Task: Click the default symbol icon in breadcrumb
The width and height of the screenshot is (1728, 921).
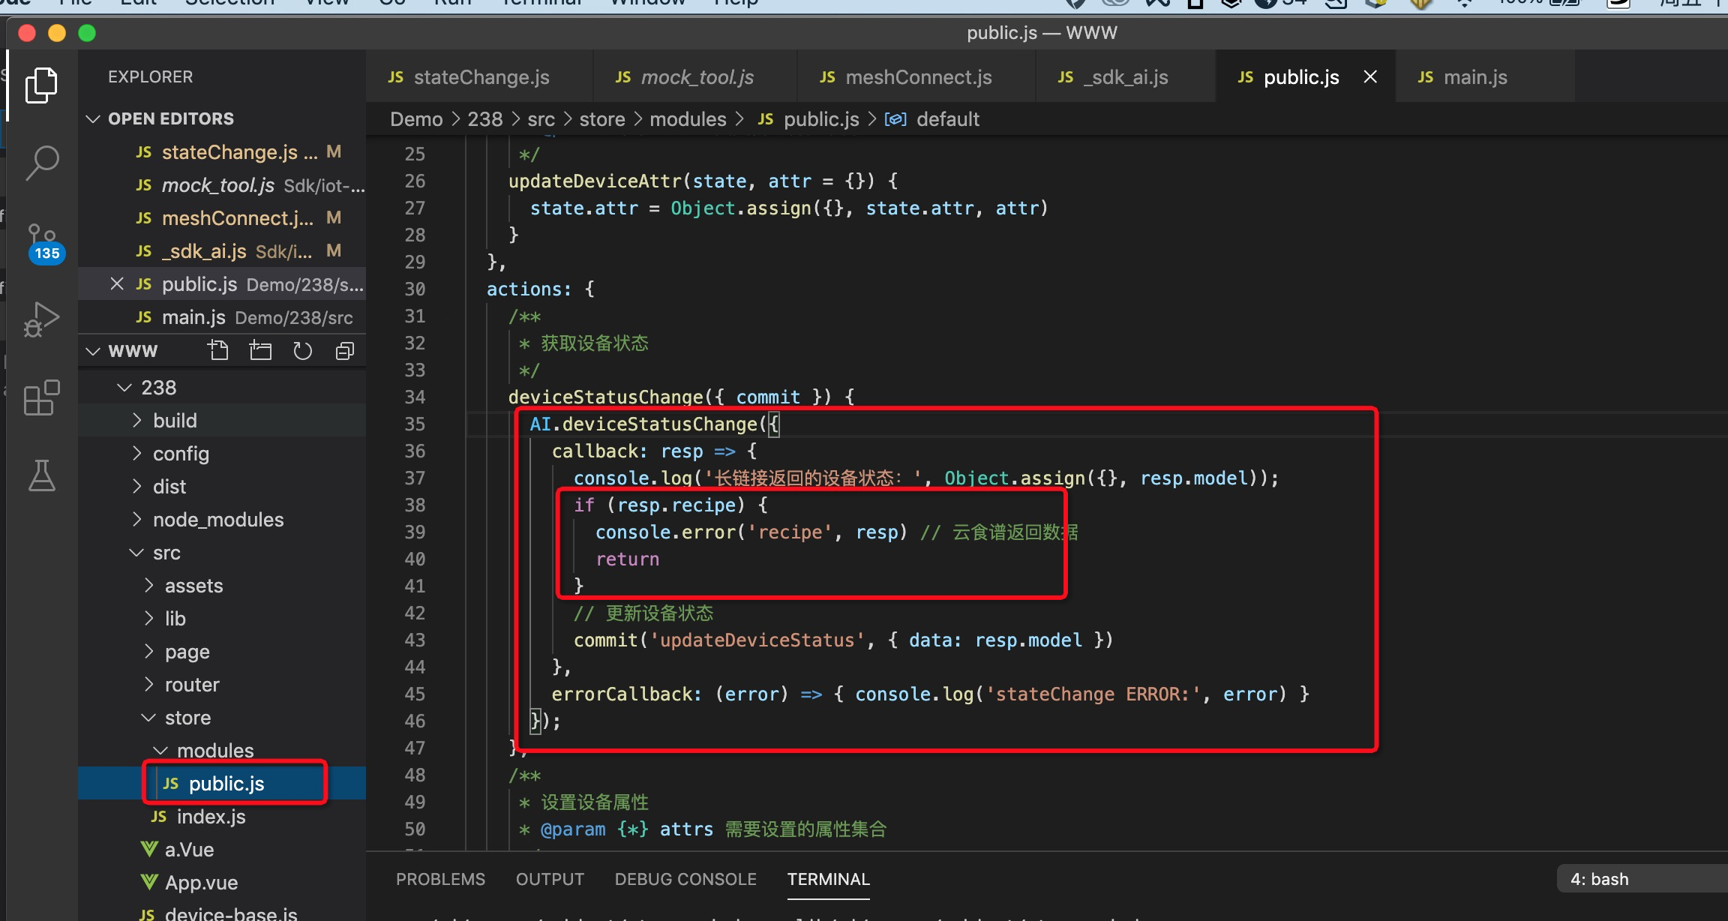Action: (895, 119)
